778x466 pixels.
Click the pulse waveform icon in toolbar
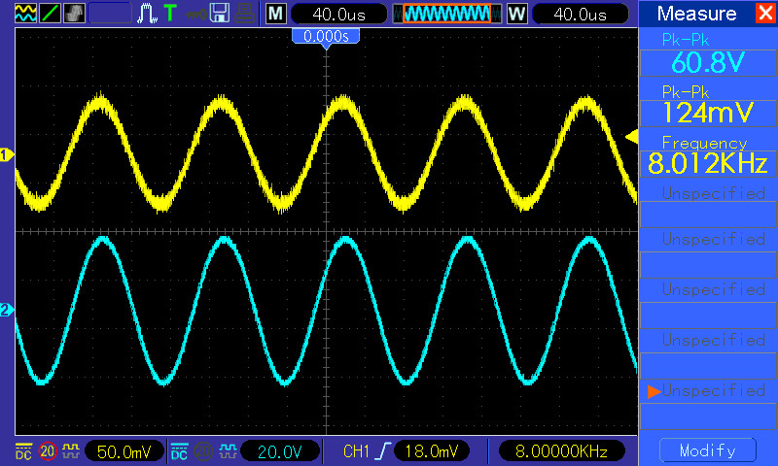[148, 14]
